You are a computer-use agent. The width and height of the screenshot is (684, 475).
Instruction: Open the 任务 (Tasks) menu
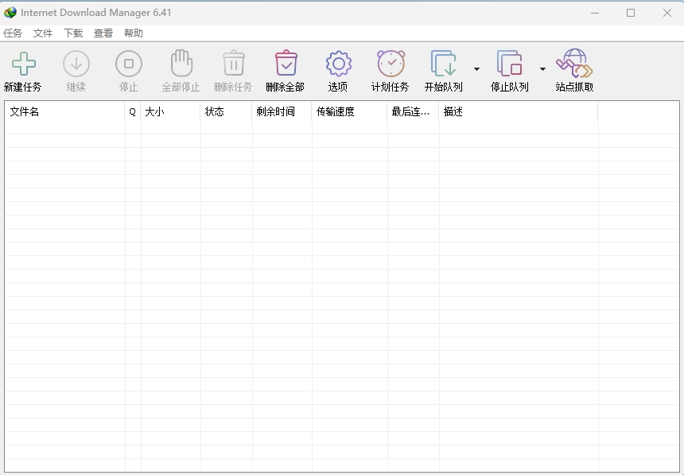(x=13, y=33)
